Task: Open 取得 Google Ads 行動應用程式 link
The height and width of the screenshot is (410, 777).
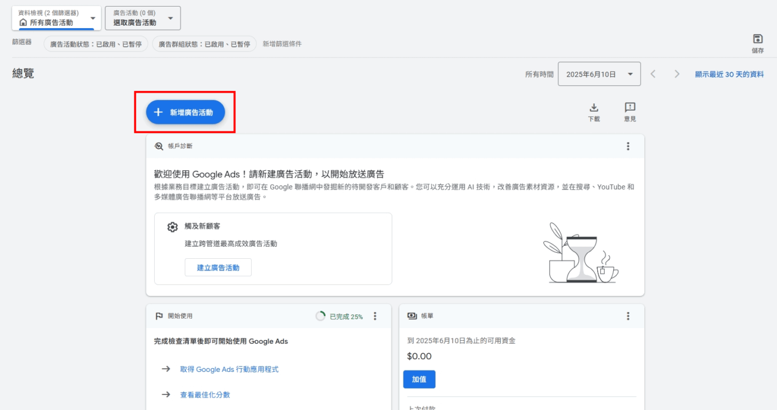Action: [230, 369]
